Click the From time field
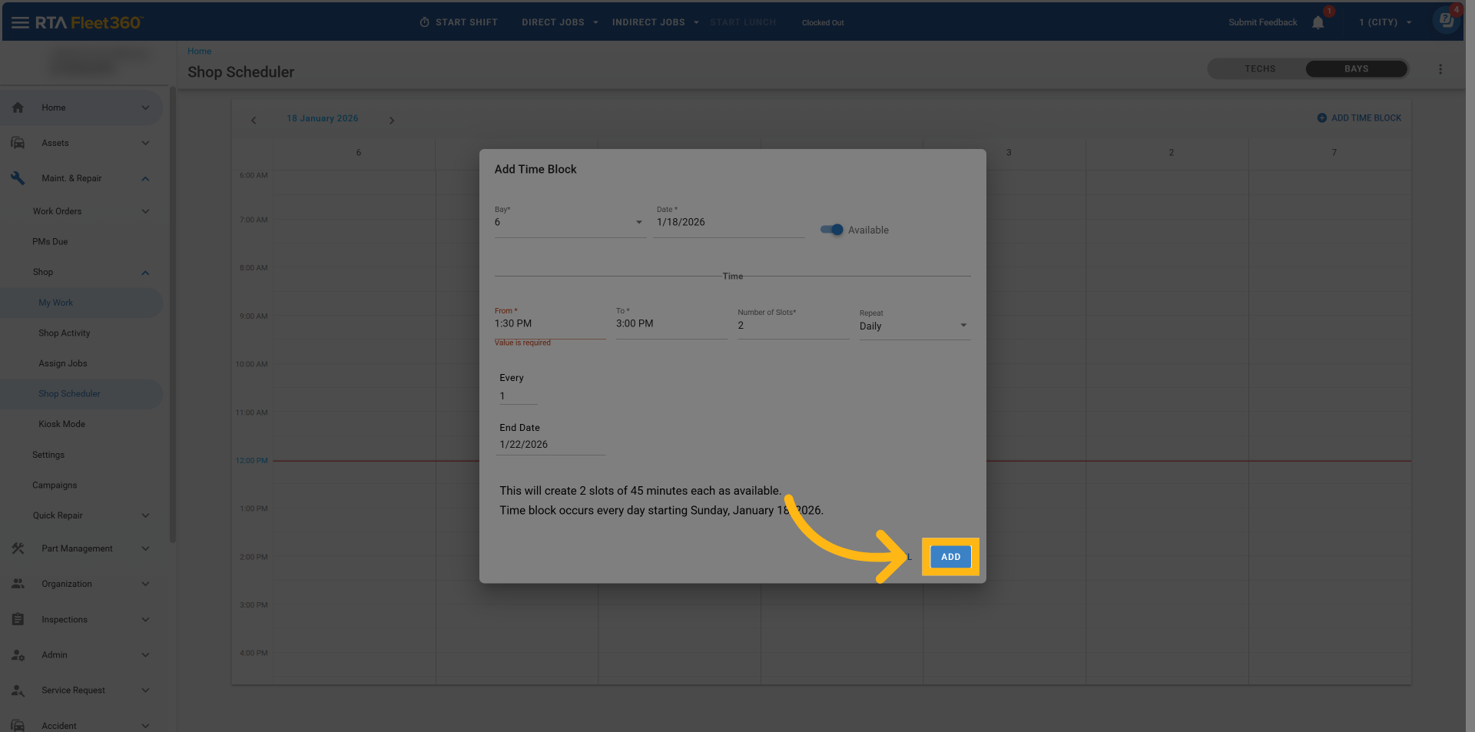 click(x=549, y=324)
